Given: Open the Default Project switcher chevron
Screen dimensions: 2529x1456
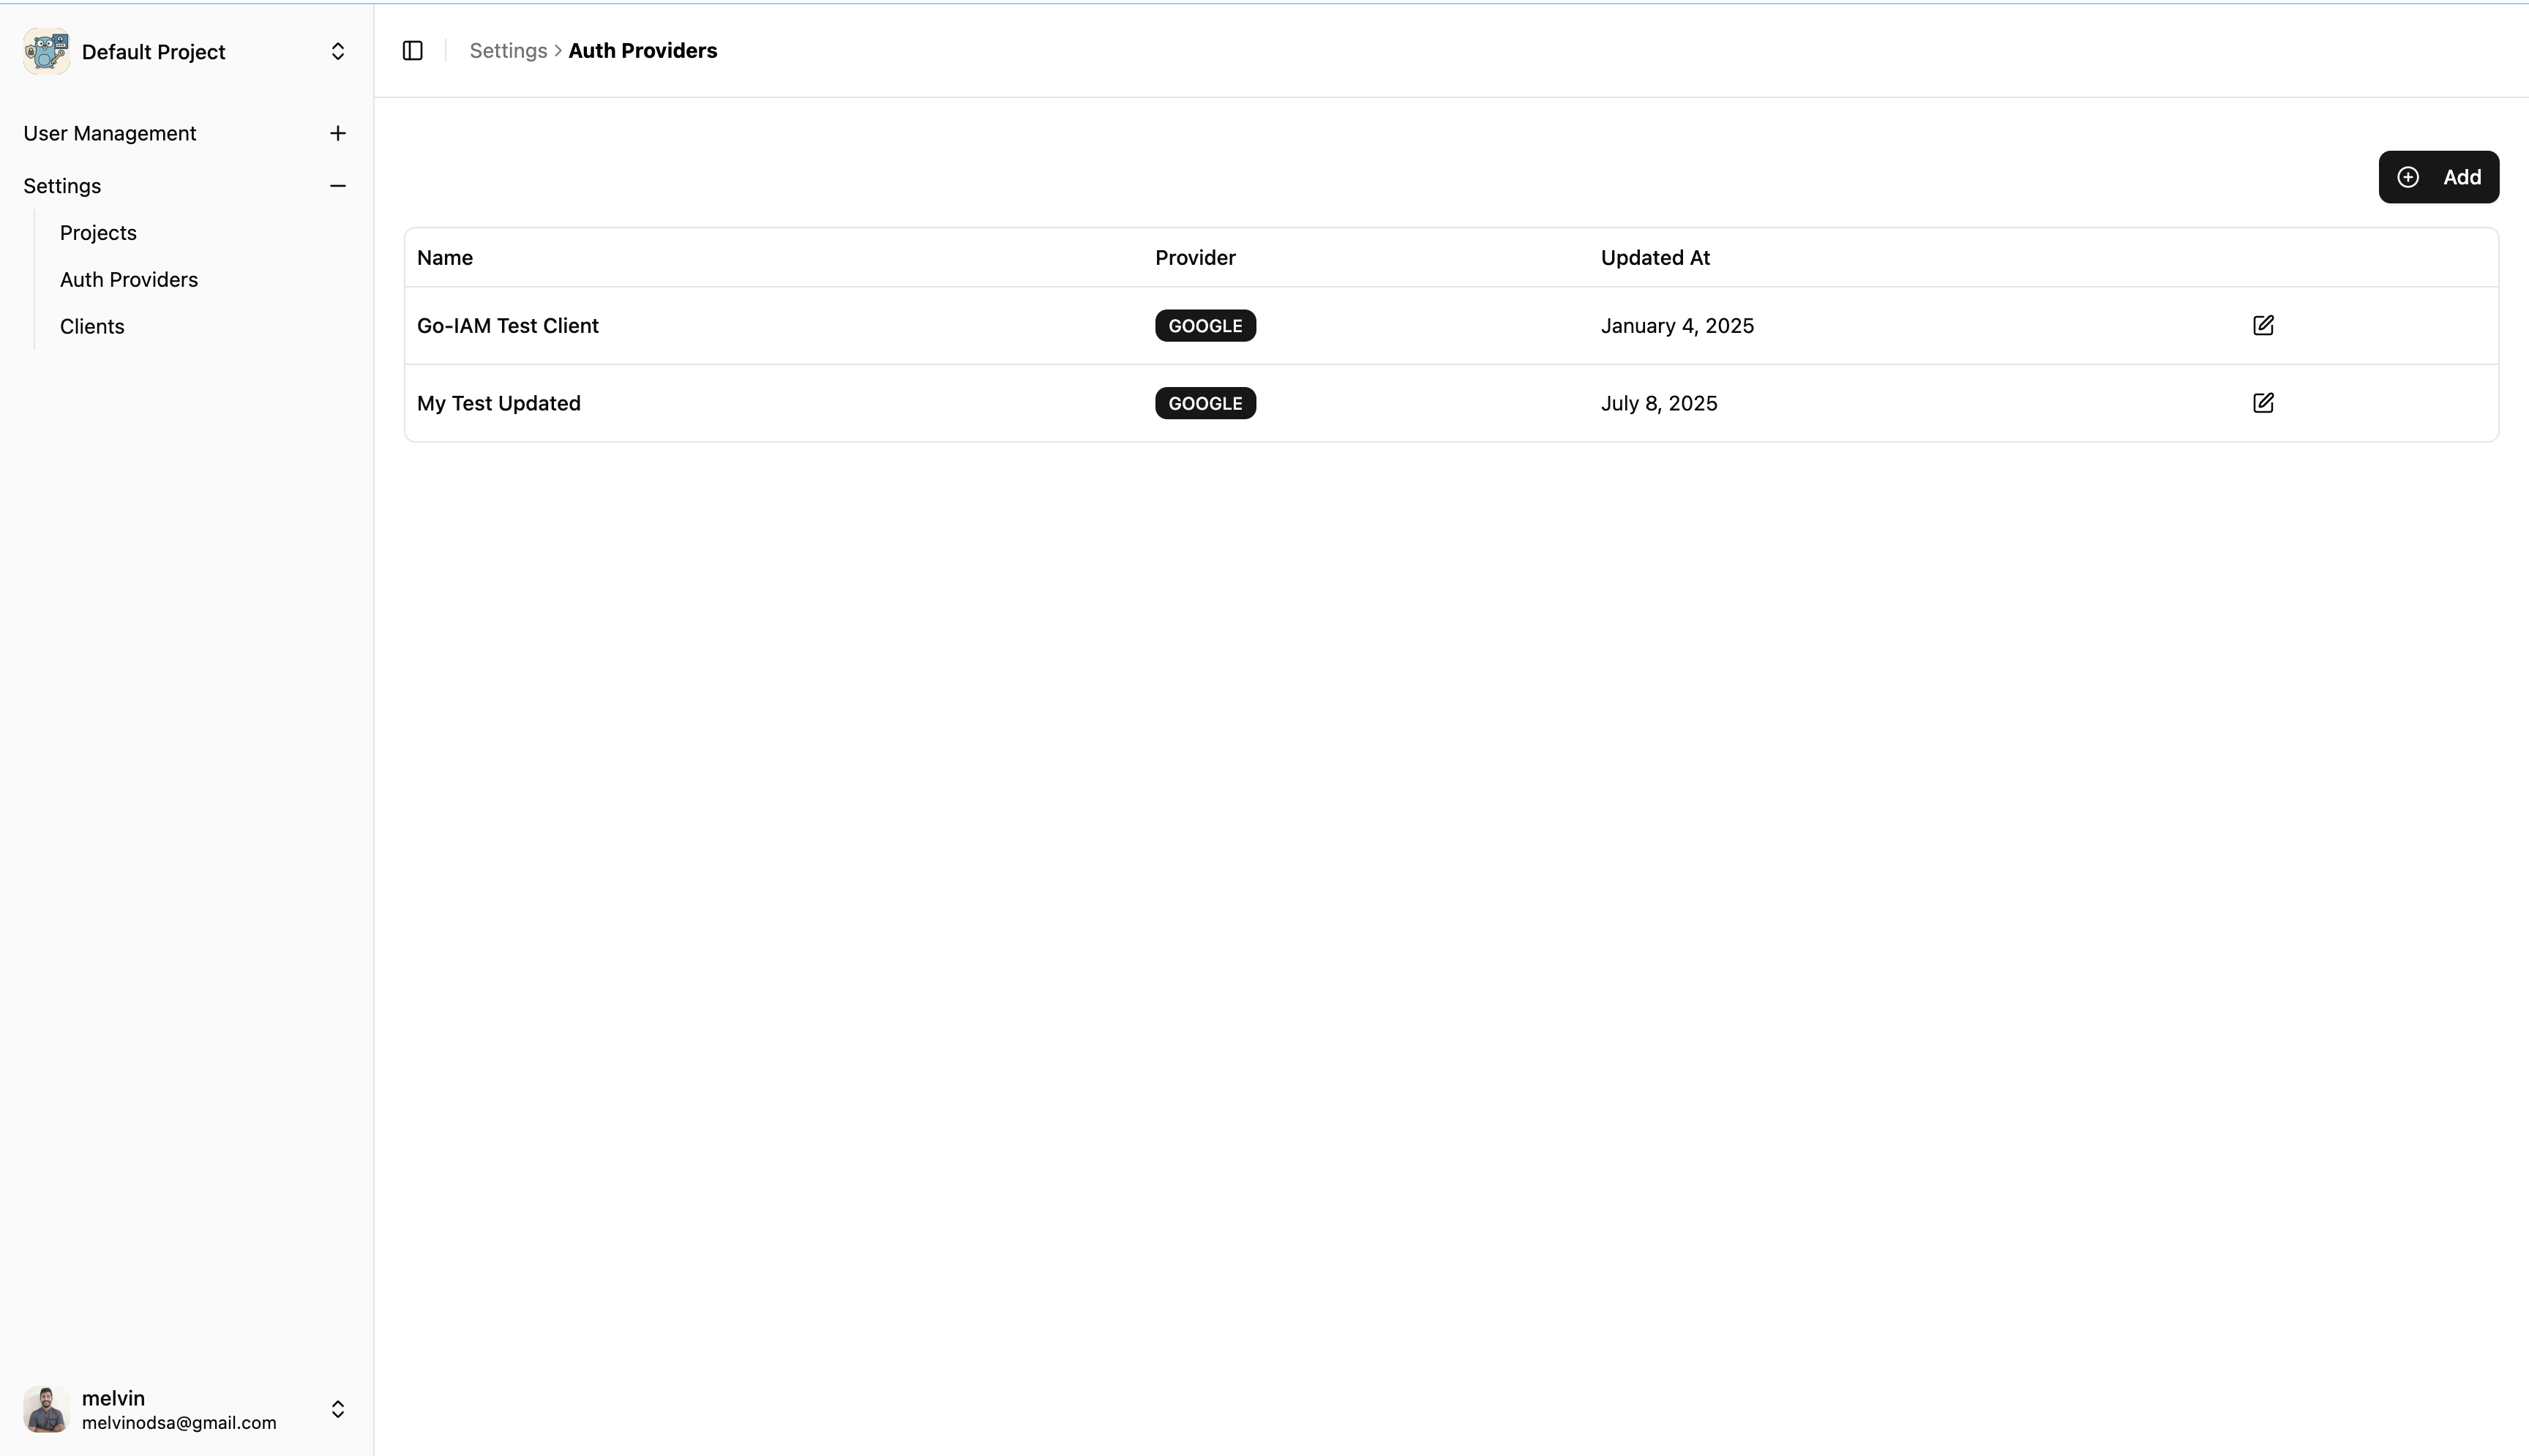Looking at the screenshot, I should point(337,51).
